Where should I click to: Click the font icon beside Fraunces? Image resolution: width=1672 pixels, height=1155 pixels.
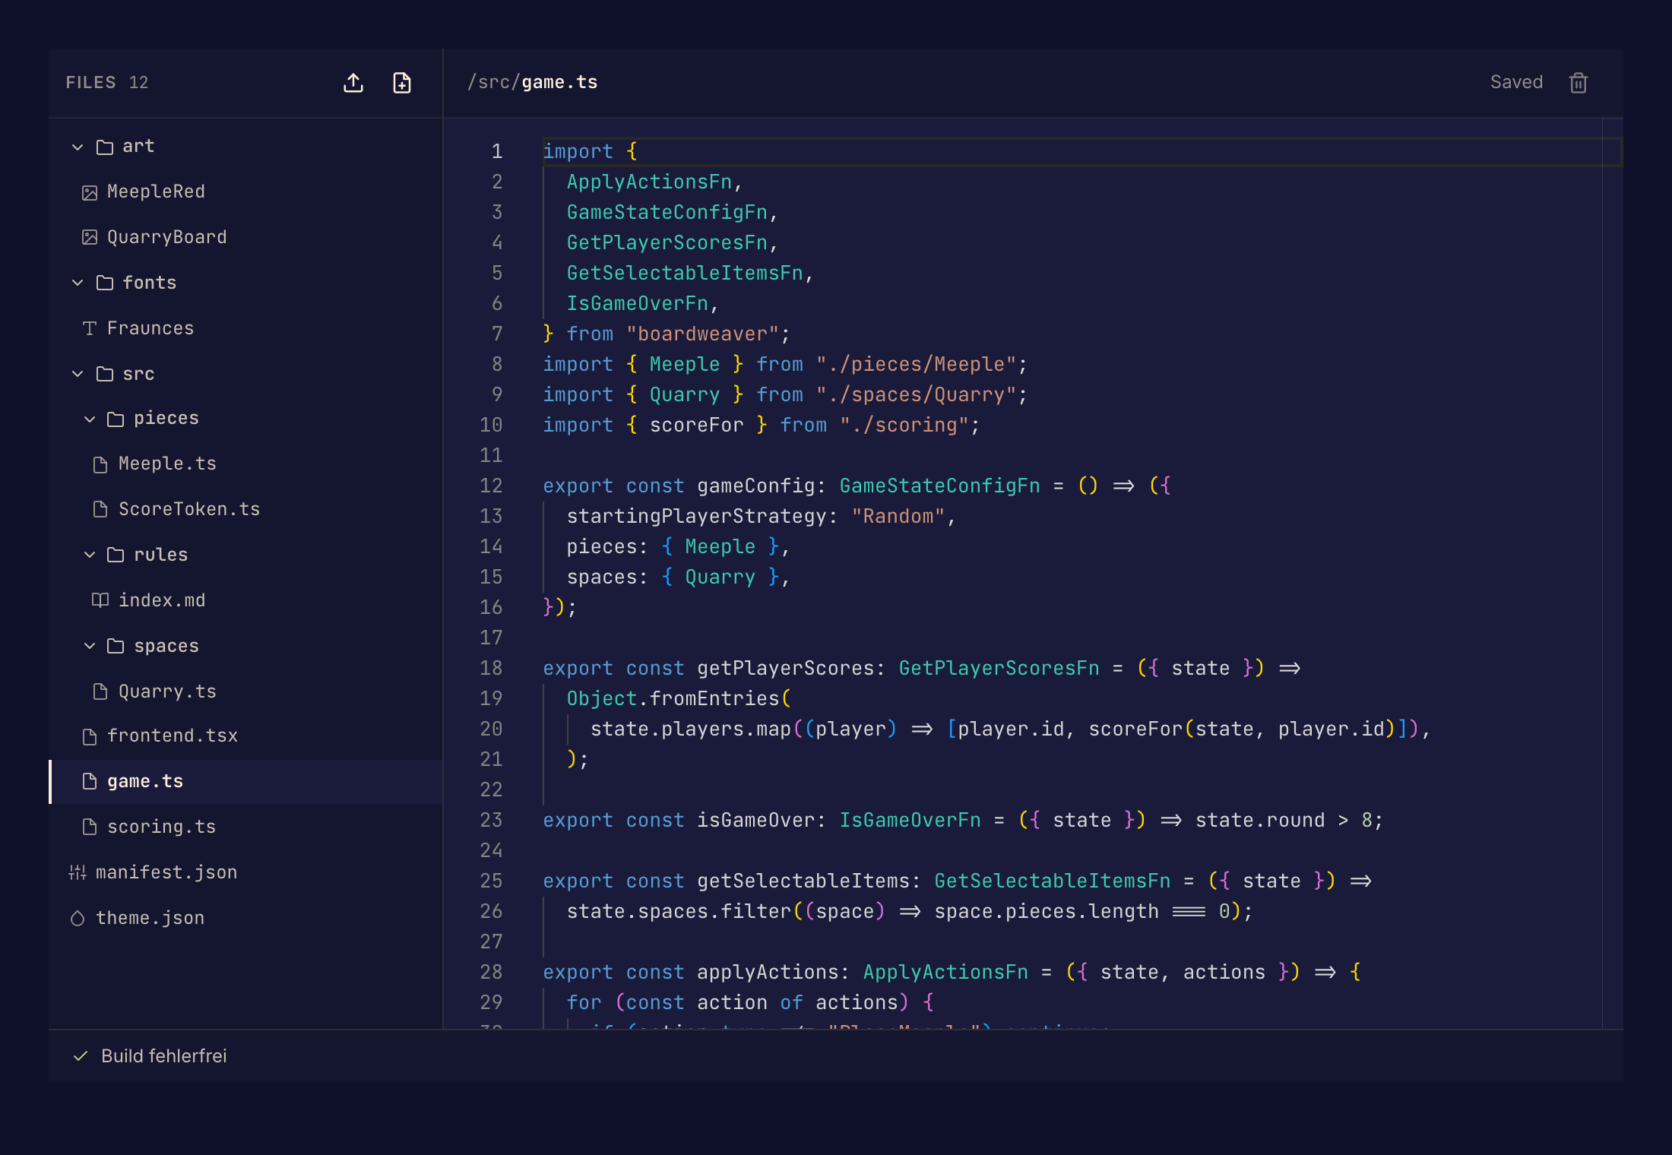90,328
